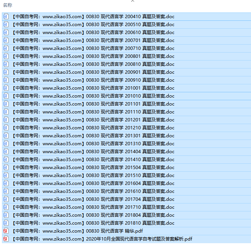The width and height of the screenshot is (251, 250).
Task: Click the Word icon of the 201704 file
Action: click(x=6, y=199)
